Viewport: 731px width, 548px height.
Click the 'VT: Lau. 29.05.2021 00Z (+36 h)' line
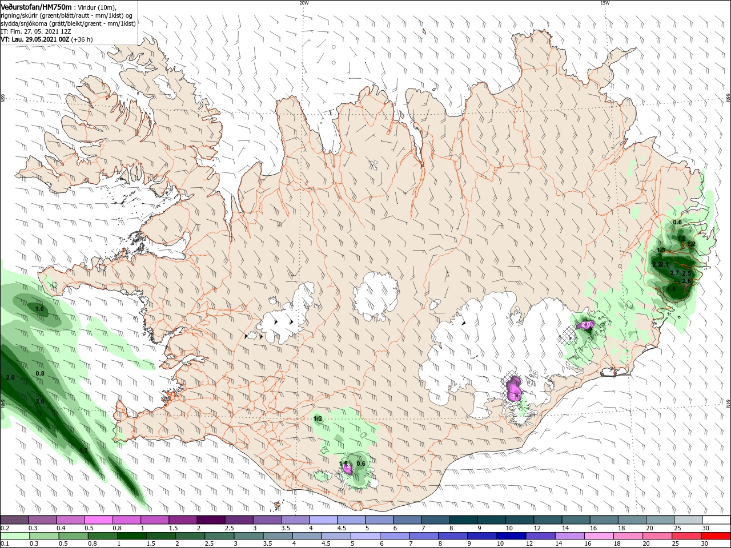[x=47, y=39]
